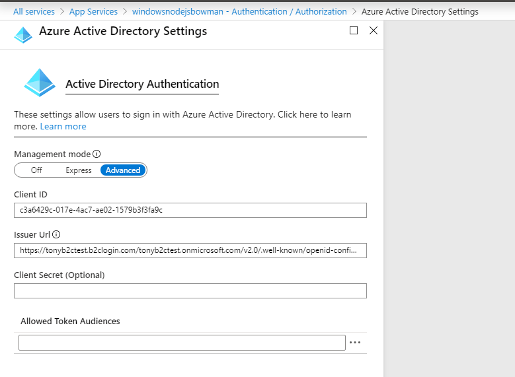This screenshot has height=377, width=515.
Task: Click the chevron before Azure Active Directory Settings
Action: pos(354,11)
